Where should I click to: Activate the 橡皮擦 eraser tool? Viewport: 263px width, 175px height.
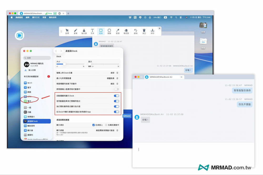pyautogui.click(x=126, y=31)
